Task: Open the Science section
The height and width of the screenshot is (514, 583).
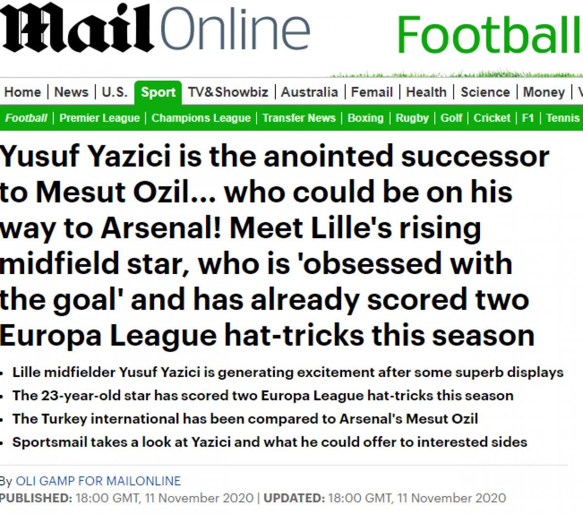Action: coord(485,92)
